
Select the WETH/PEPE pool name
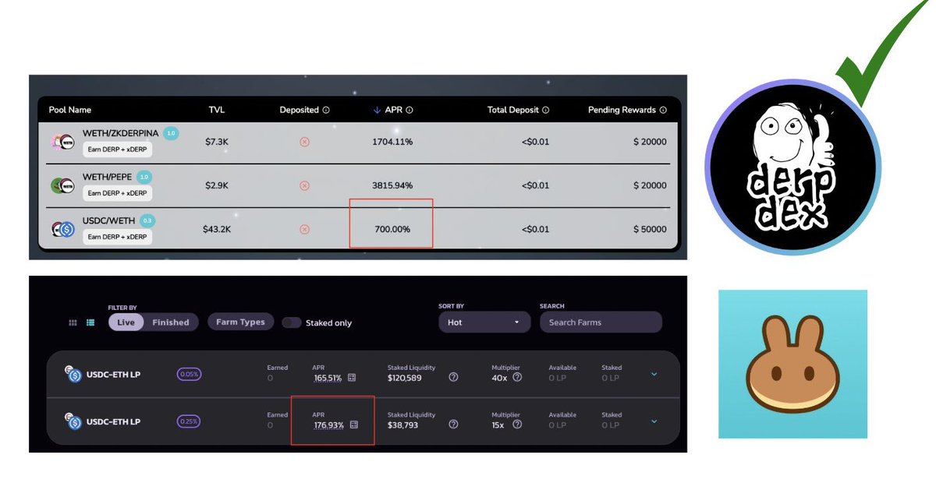108,178
